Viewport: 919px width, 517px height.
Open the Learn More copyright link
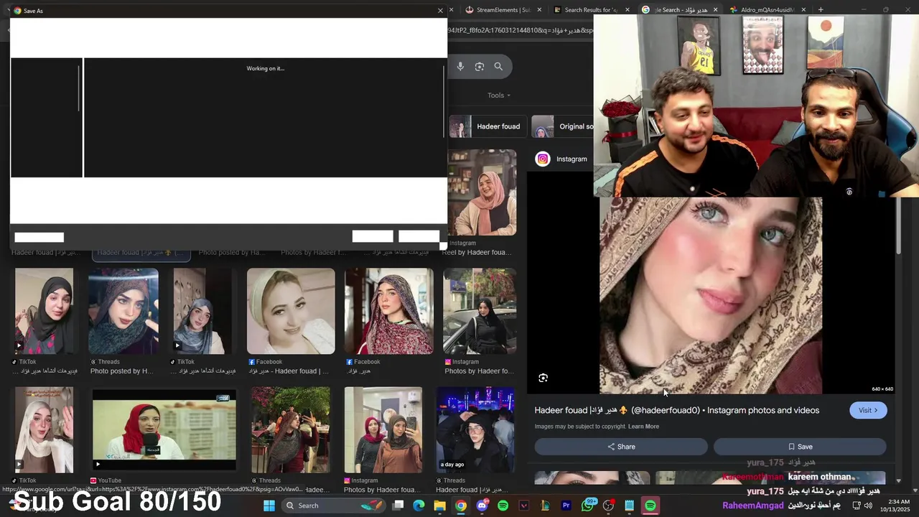pyautogui.click(x=643, y=427)
